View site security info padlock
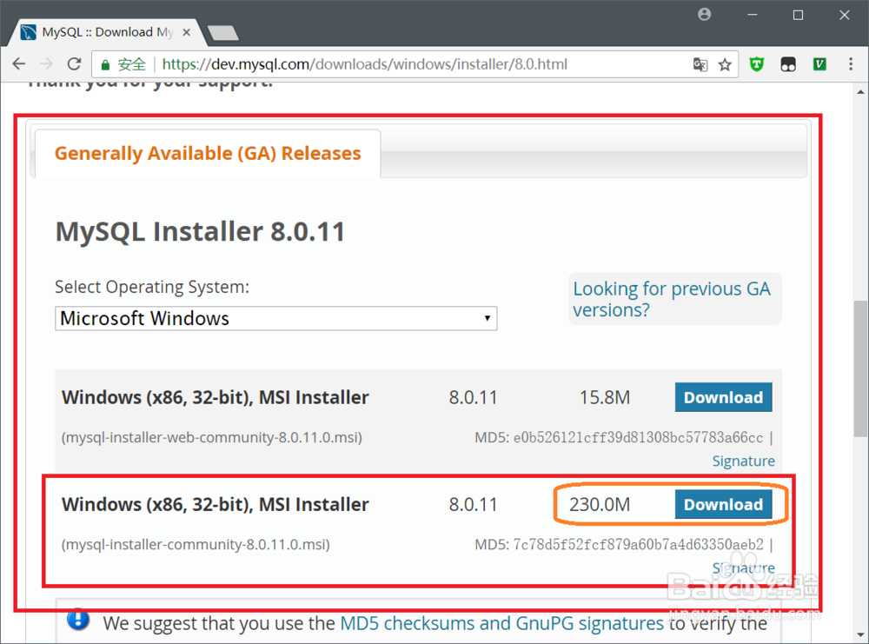The width and height of the screenshot is (869, 644). click(106, 64)
